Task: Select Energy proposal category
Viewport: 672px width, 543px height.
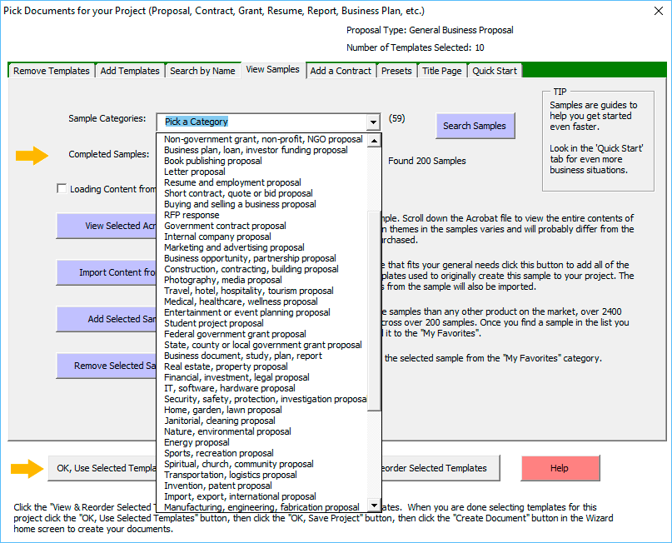Action: tap(262, 442)
